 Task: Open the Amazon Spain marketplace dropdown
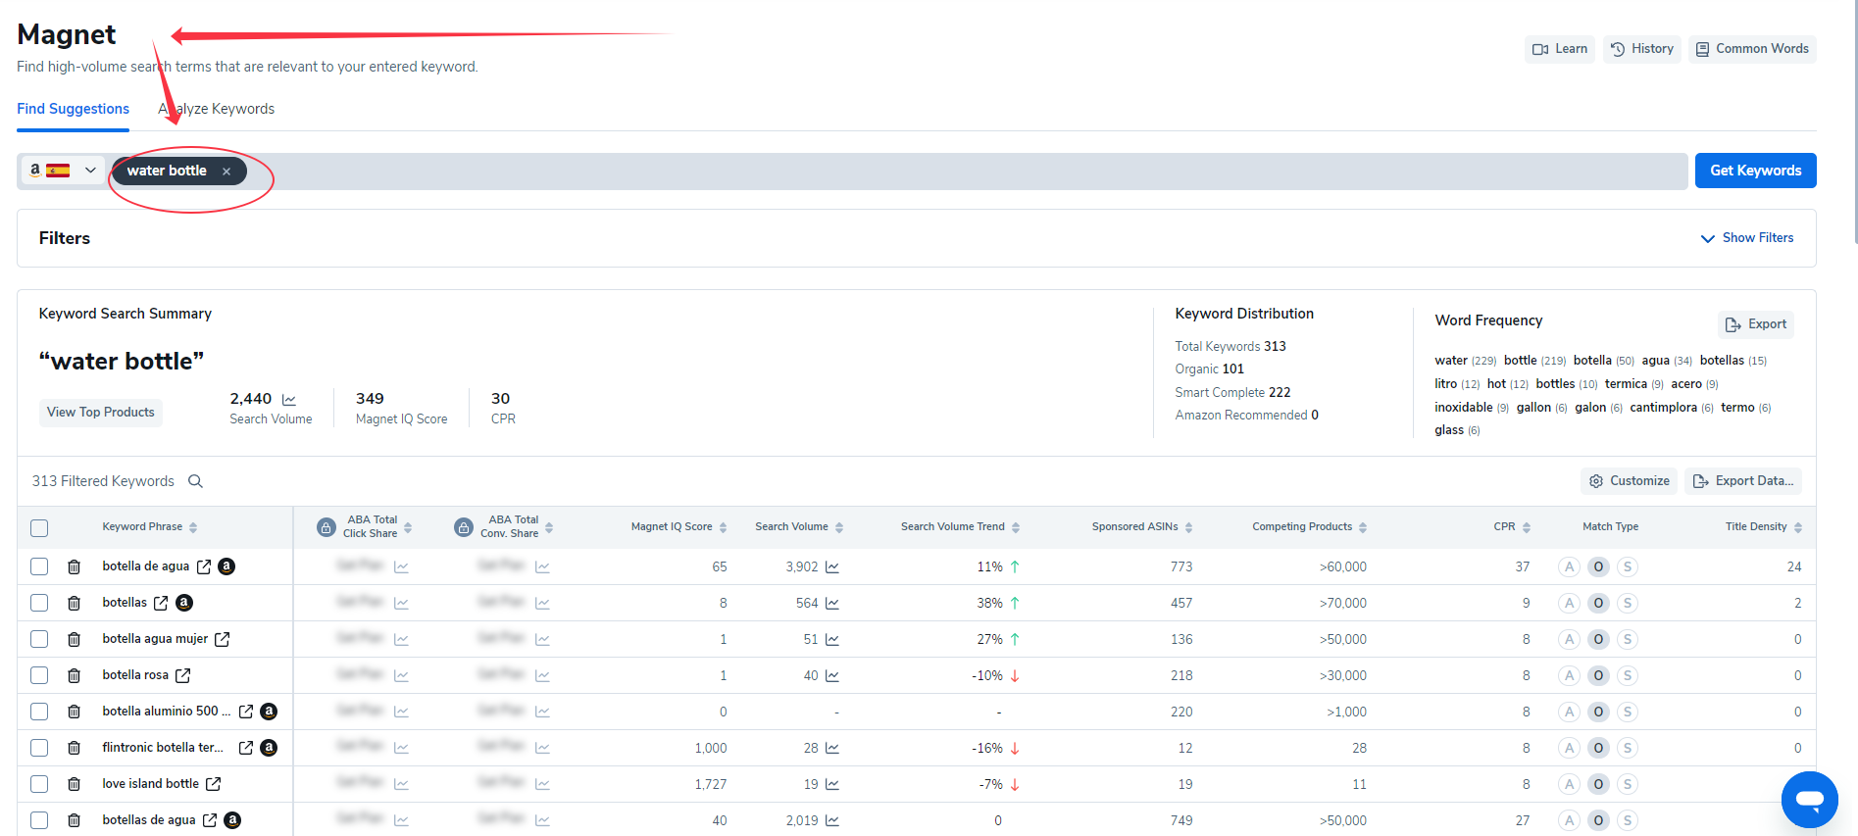[x=63, y=171]
